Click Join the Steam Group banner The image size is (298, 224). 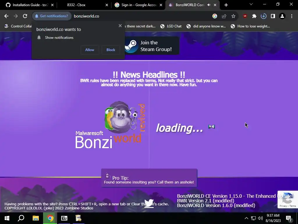click(x=152, y=46)
